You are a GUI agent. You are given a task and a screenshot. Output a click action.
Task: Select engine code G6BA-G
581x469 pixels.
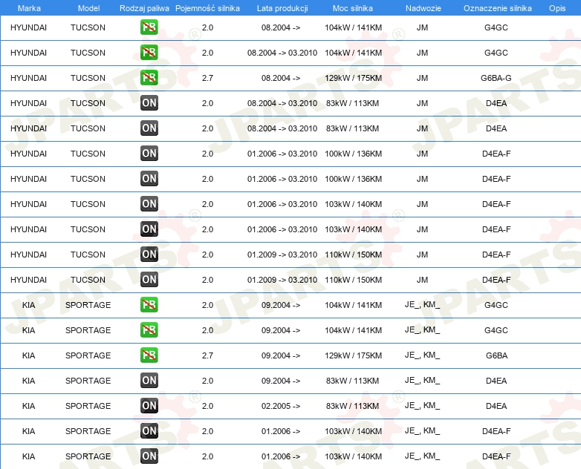point(496,78)
